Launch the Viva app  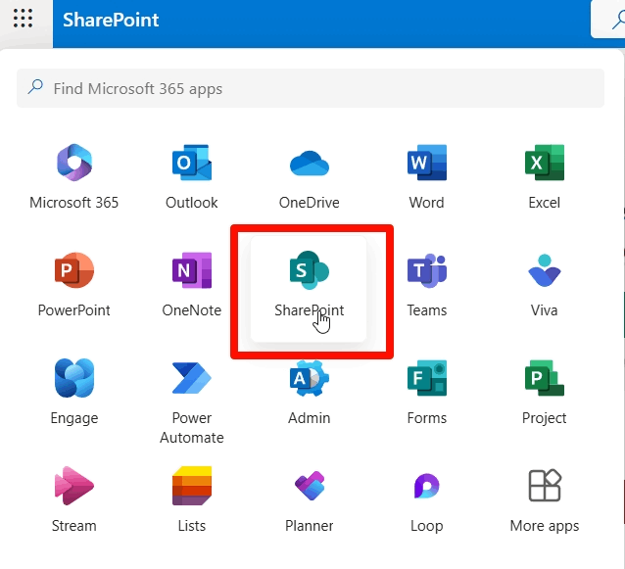coord(545,284)
